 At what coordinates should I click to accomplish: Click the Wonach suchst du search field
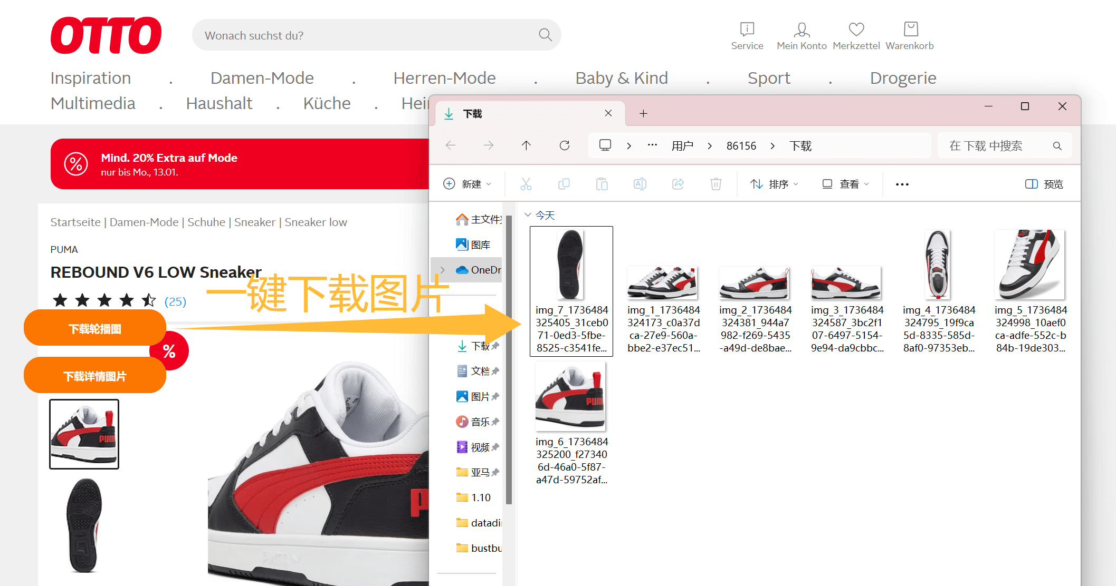pos(377,35)
